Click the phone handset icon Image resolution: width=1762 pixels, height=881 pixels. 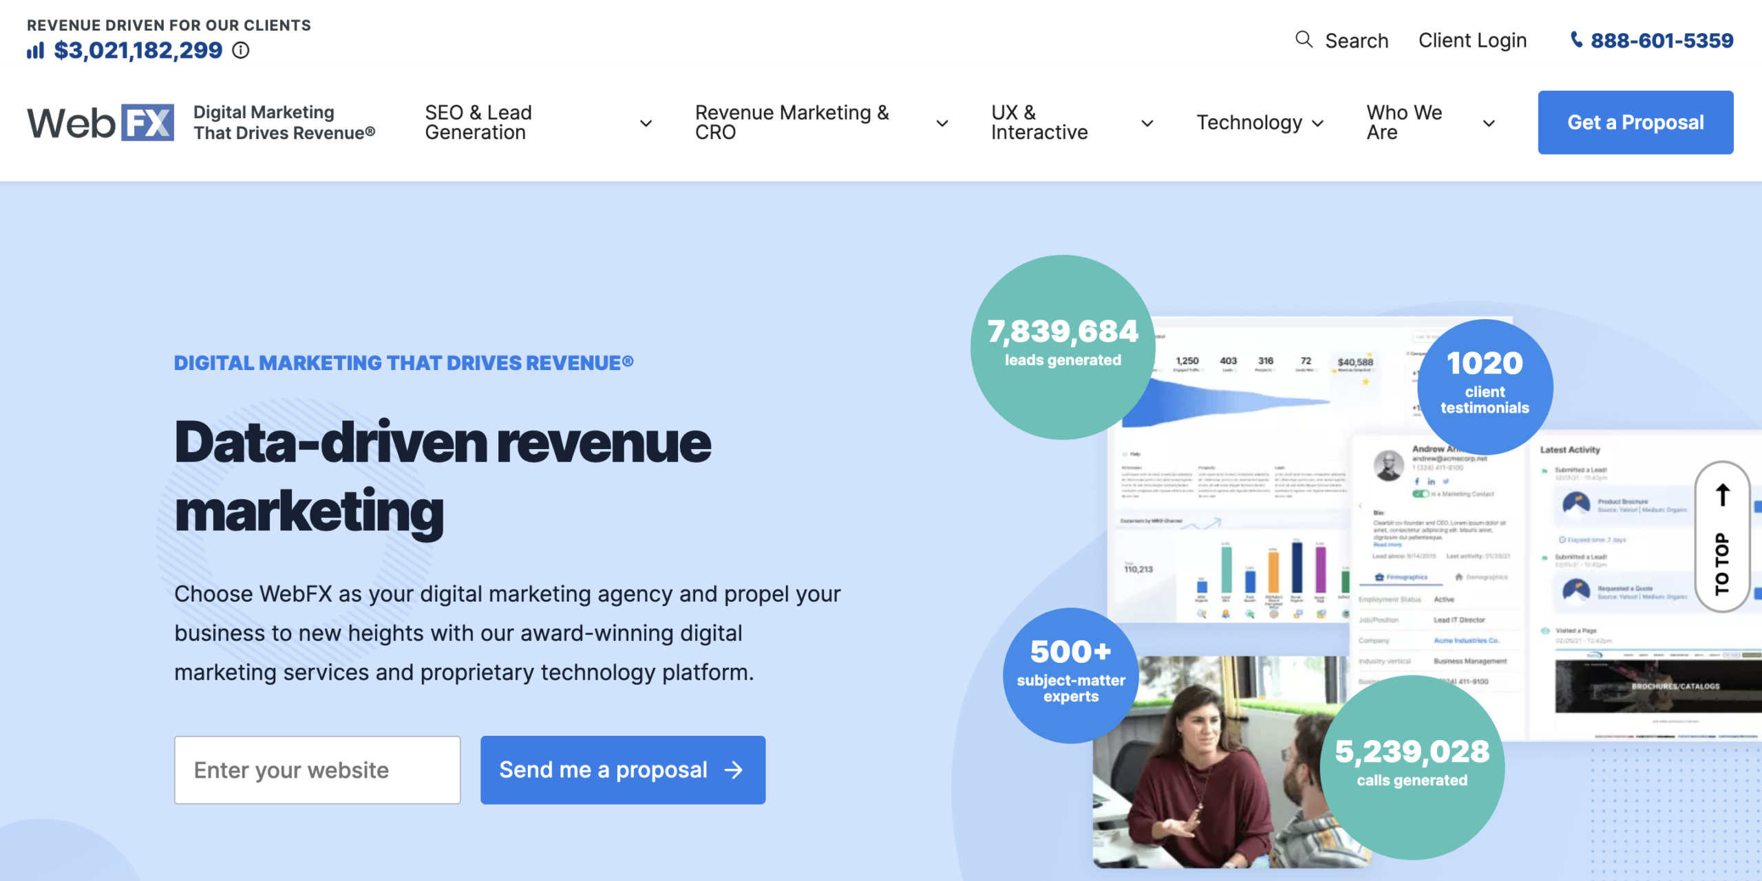[x=1576, y=39]
